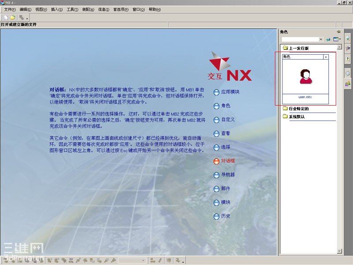The height and width of the screenshot is (265, 353).
Task: Select the 选择 topic link
Action: [x=222, y=147]
